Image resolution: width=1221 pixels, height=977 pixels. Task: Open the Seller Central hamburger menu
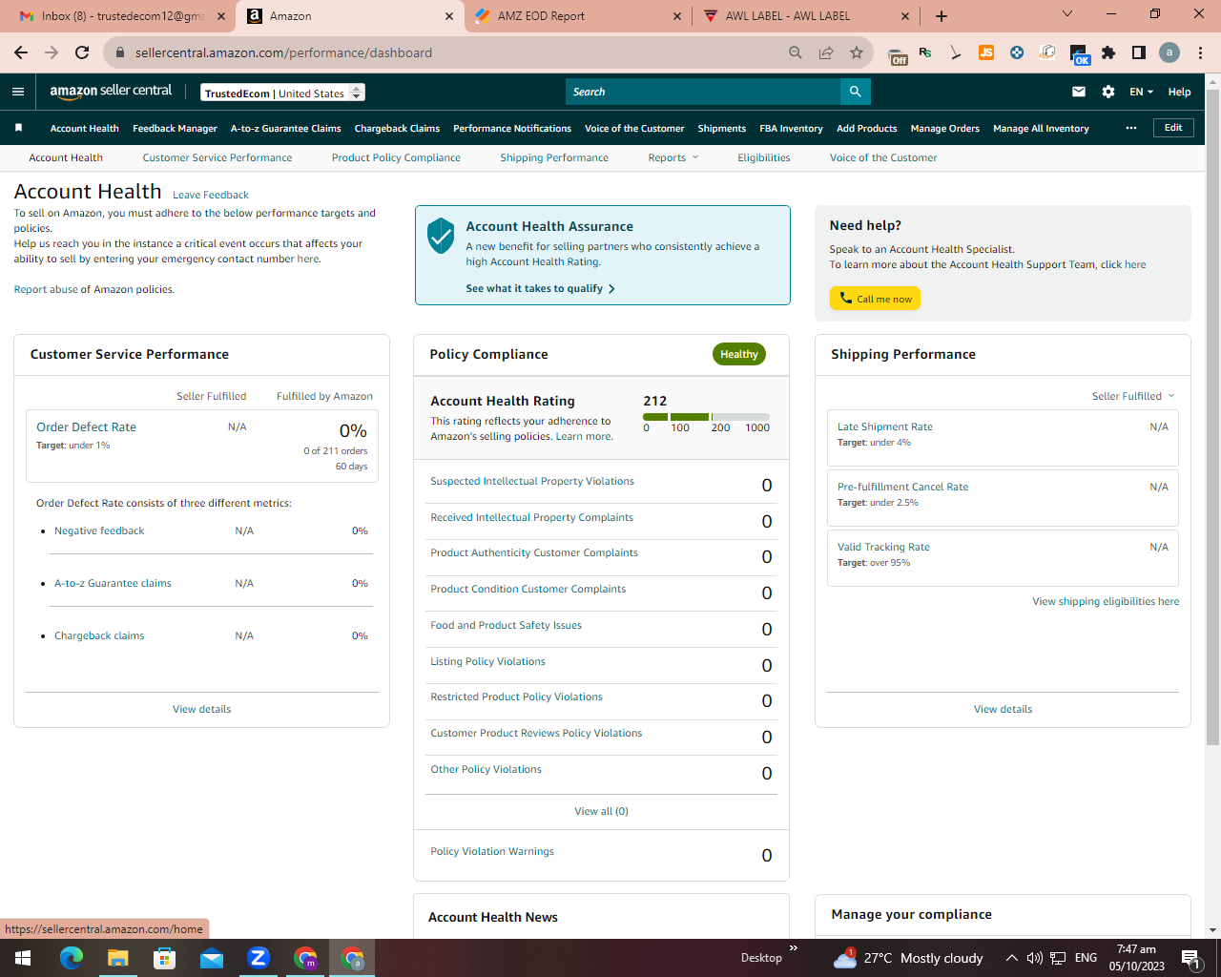point(18,92)
